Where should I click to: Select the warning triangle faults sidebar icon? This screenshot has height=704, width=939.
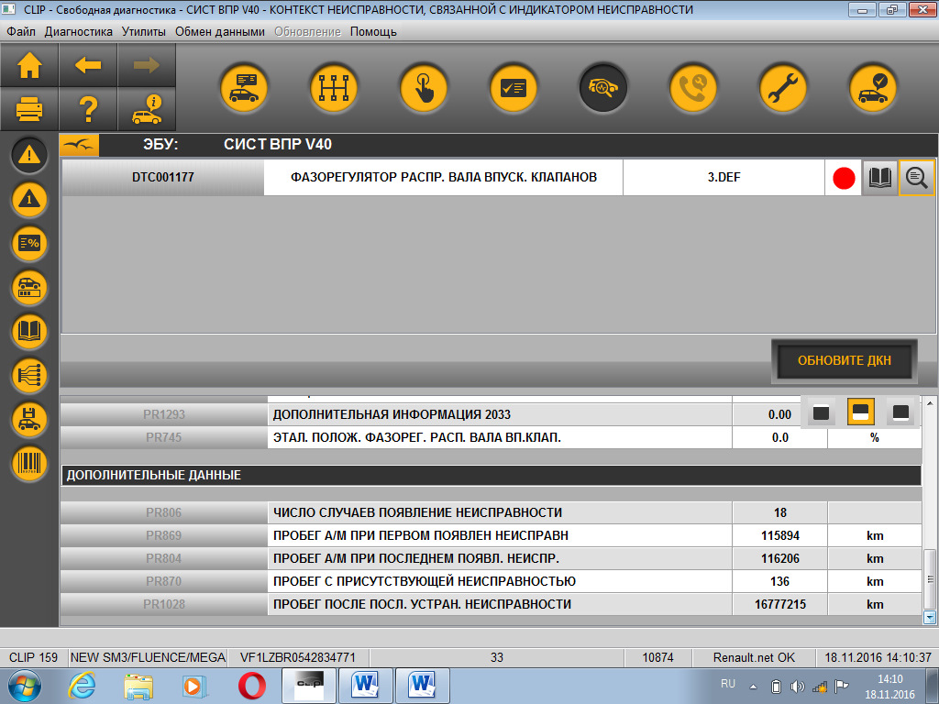click(x=29, y=155)
